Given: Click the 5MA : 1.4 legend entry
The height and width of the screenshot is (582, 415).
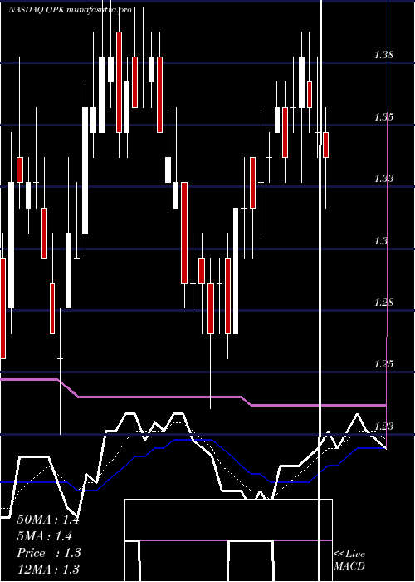Looking at the screenshot, I should (x=45, y=536).
